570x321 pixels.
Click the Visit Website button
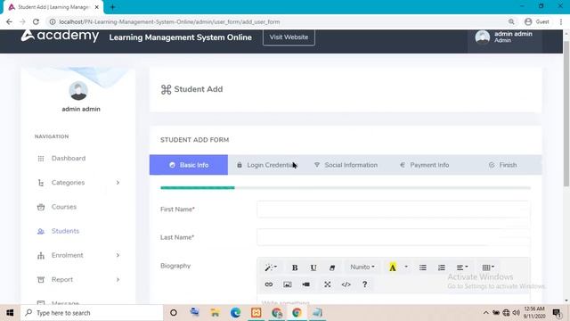click(x=289, y=37)
